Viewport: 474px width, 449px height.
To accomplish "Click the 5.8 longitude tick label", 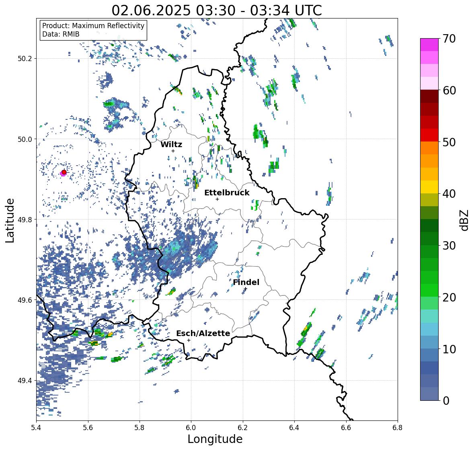I will 140,427.
